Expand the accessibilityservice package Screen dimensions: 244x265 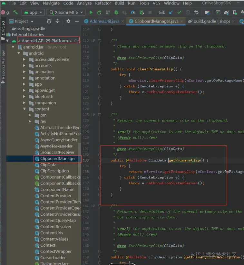coord(24,59)
